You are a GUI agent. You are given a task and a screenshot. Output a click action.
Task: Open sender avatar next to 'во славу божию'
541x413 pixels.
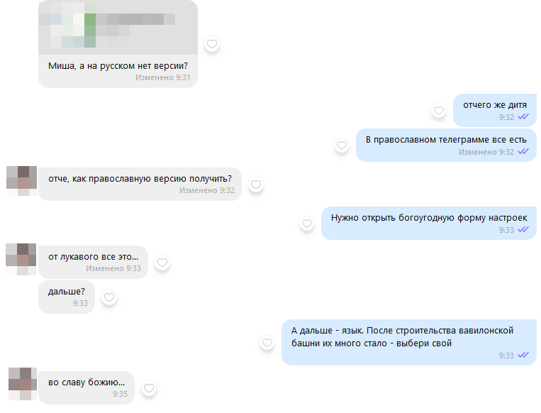(x=23, y=384)
